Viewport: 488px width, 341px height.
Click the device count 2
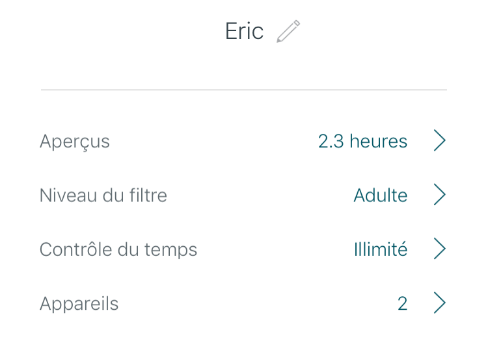coord(402,303)
